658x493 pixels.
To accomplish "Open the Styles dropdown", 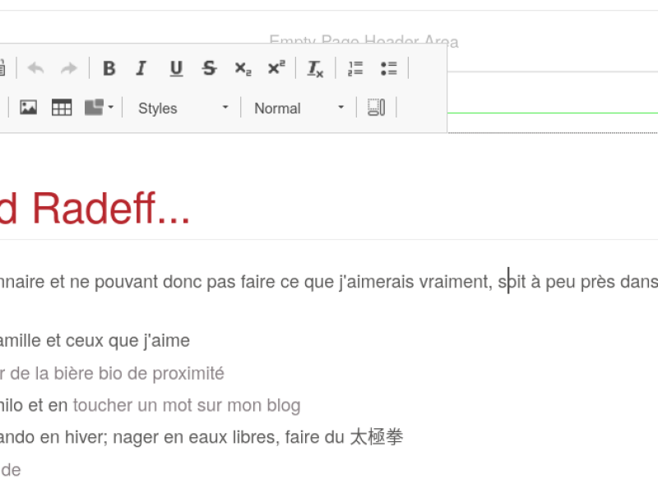I will pos(183,108).
